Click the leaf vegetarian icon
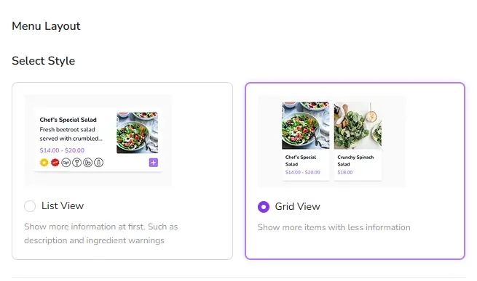Image resolution: width=477 pixels, height=281 pixels. click(66, 163)
